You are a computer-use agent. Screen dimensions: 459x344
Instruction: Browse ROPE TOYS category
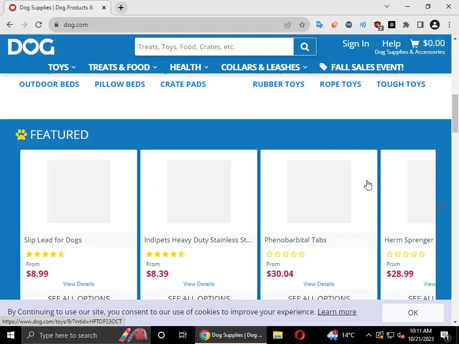(x=341, y=84)
